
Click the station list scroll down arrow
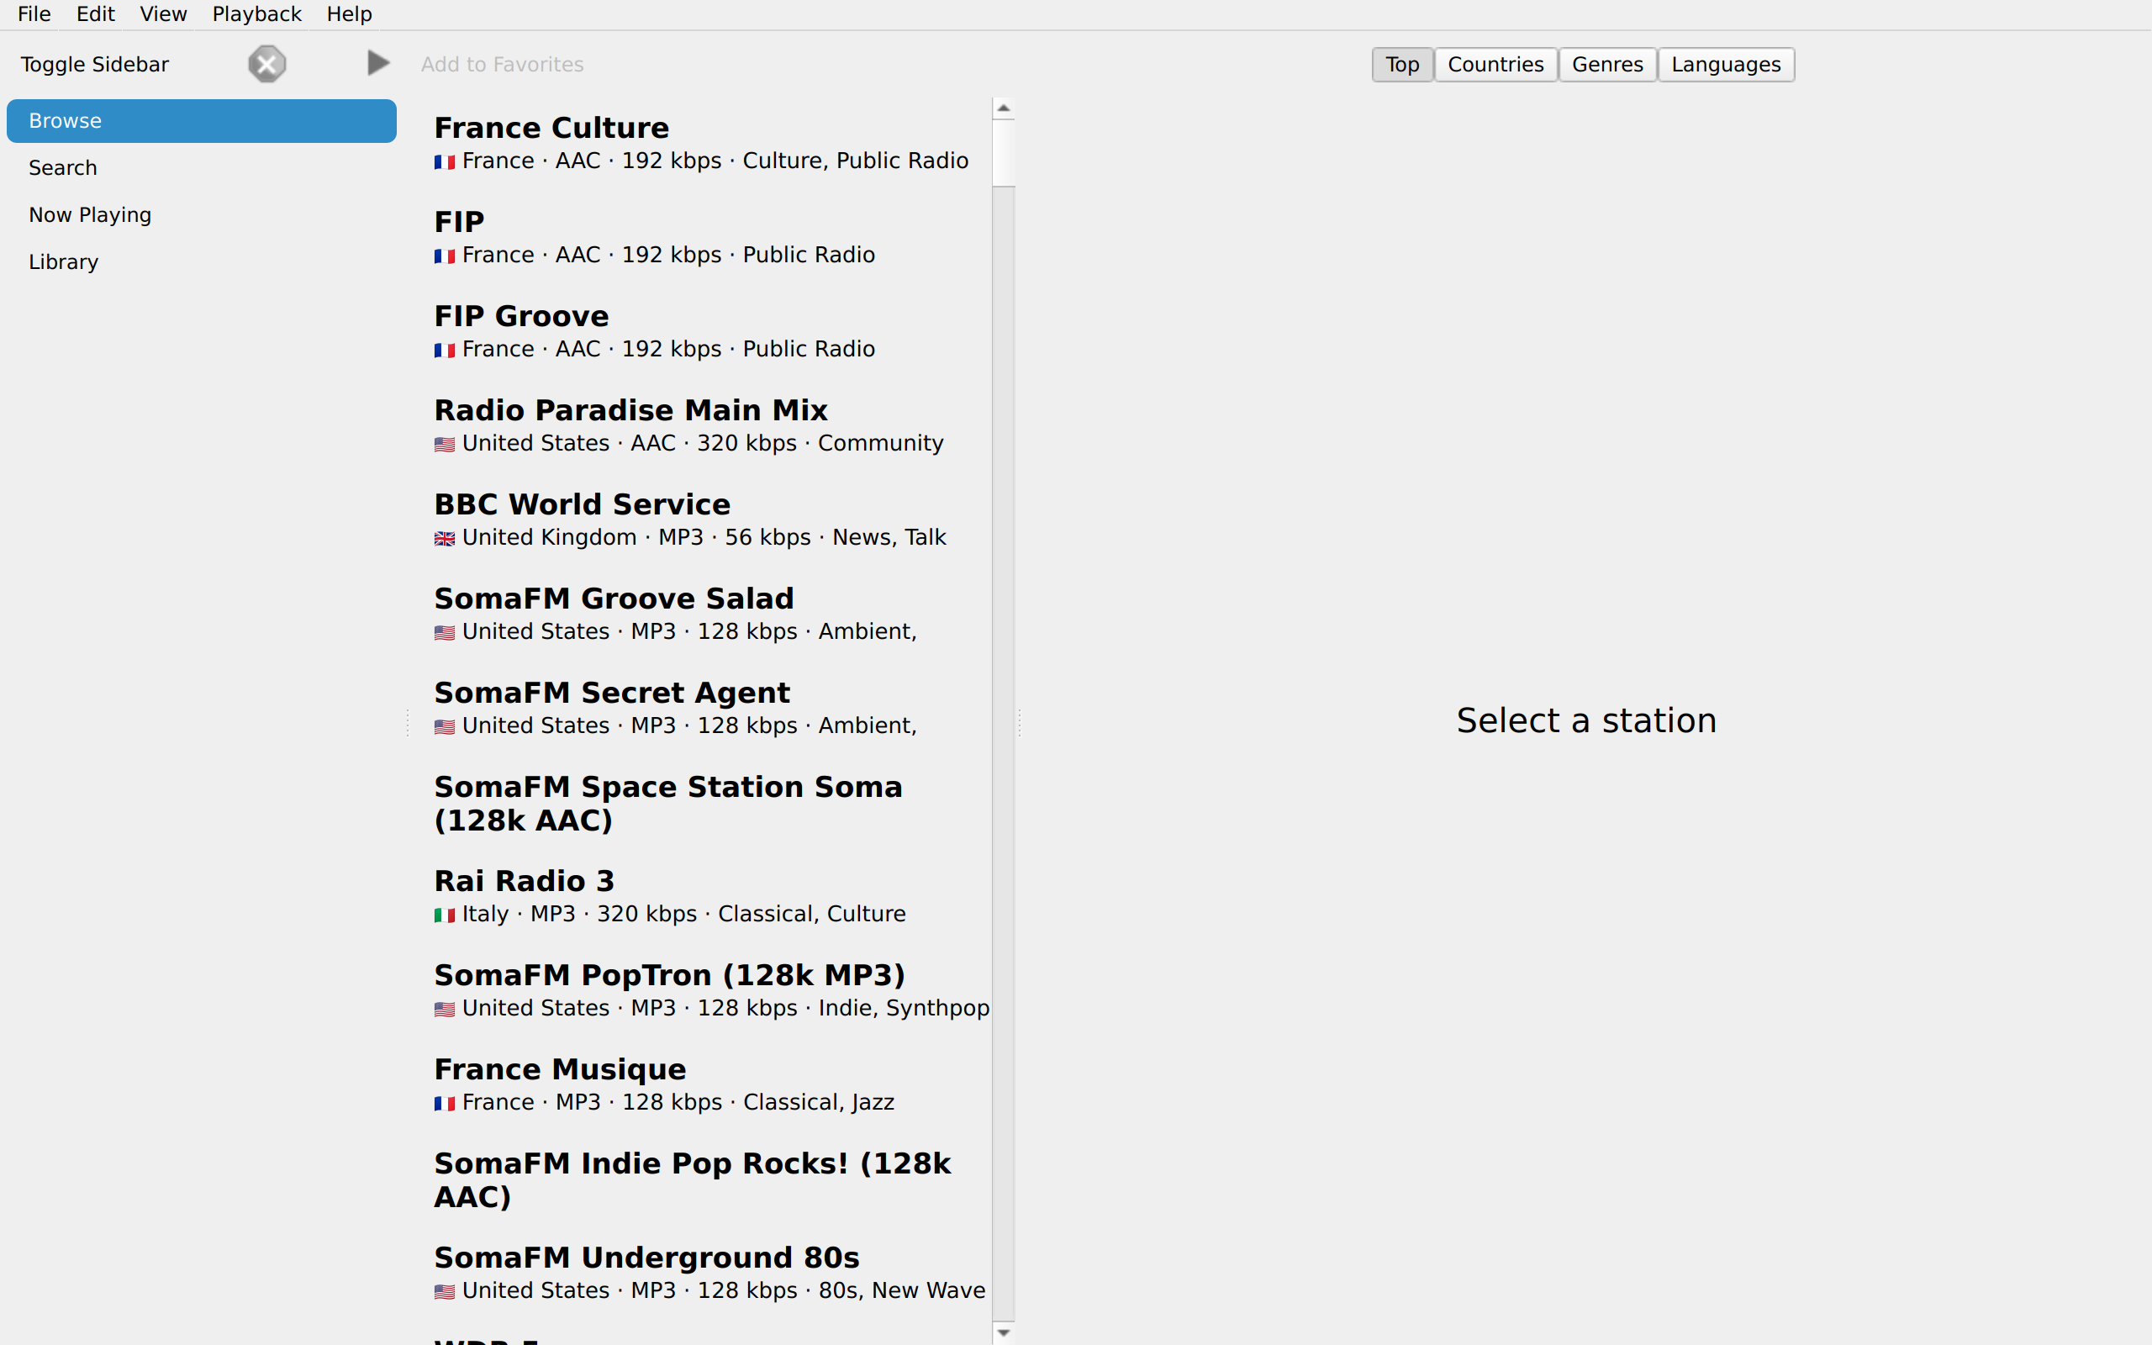(x=1004, y=1332)
